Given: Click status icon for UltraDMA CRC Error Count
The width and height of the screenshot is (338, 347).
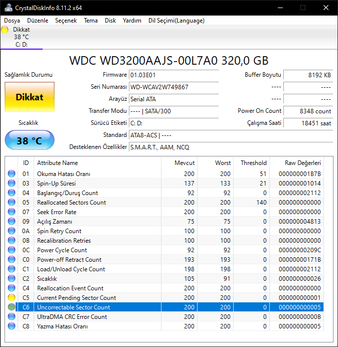Looking at the screenshot, I should (12, 316).
